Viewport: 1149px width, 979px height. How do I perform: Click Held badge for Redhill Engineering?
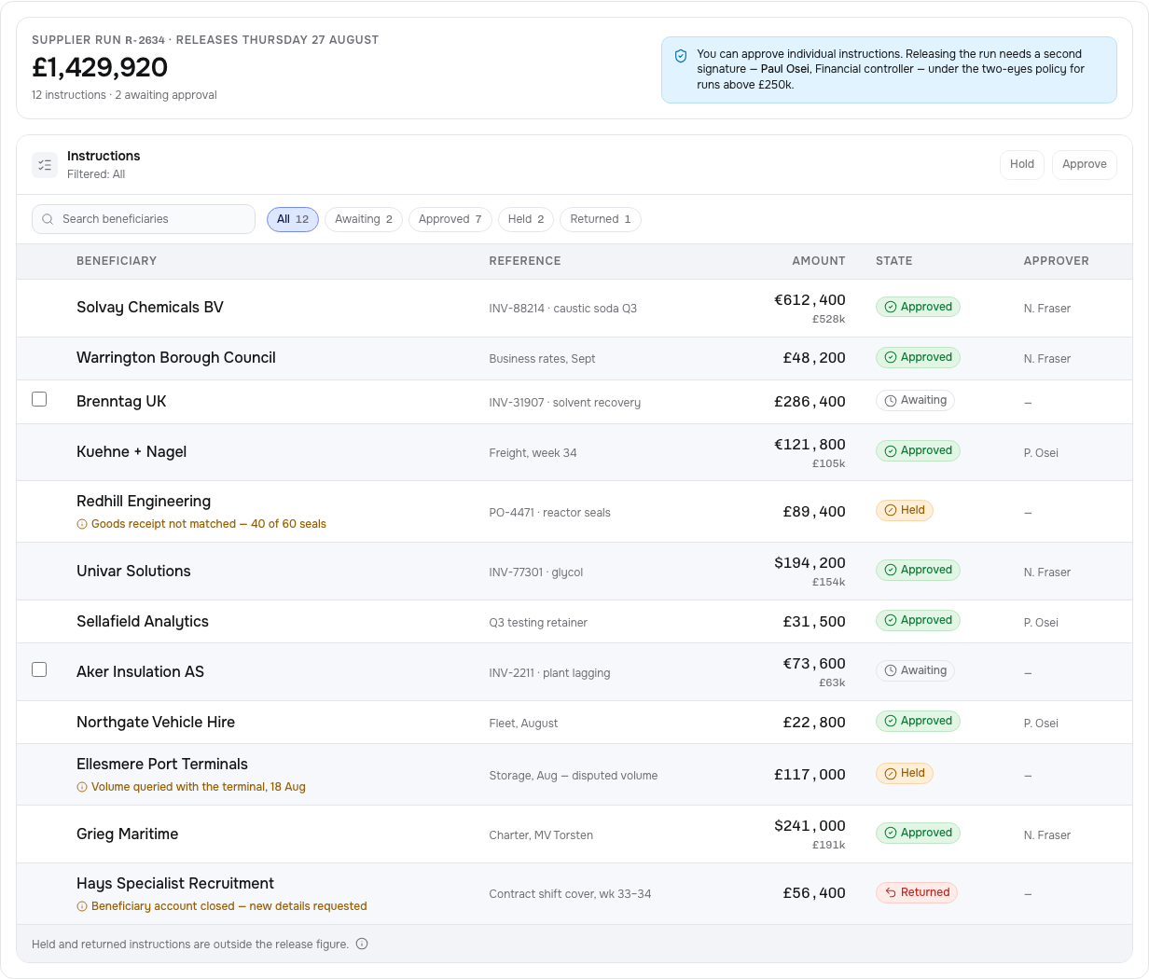point(905,510)
